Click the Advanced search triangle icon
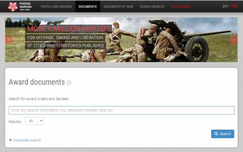 pos(11,140)
